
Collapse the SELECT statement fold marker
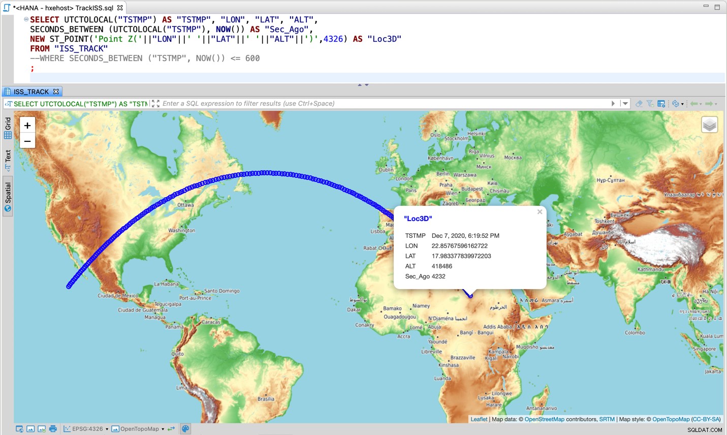pyautogui.click(x=26, y=19)
